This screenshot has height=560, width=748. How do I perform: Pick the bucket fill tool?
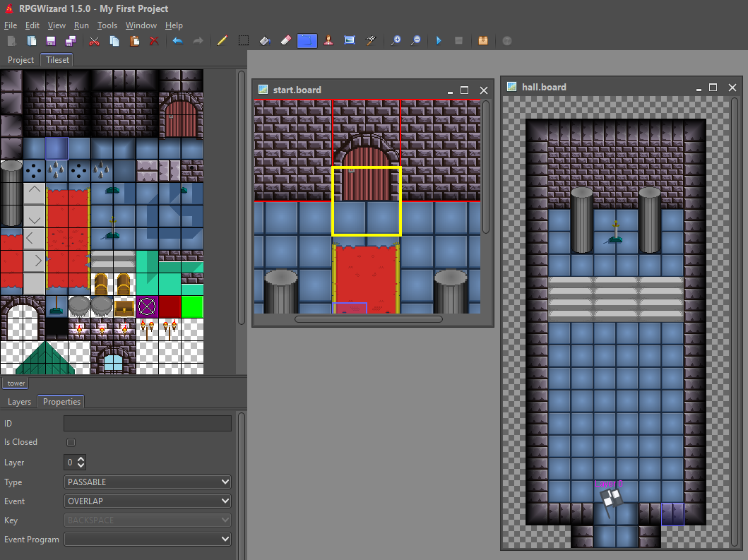click(x=265, y=41)
